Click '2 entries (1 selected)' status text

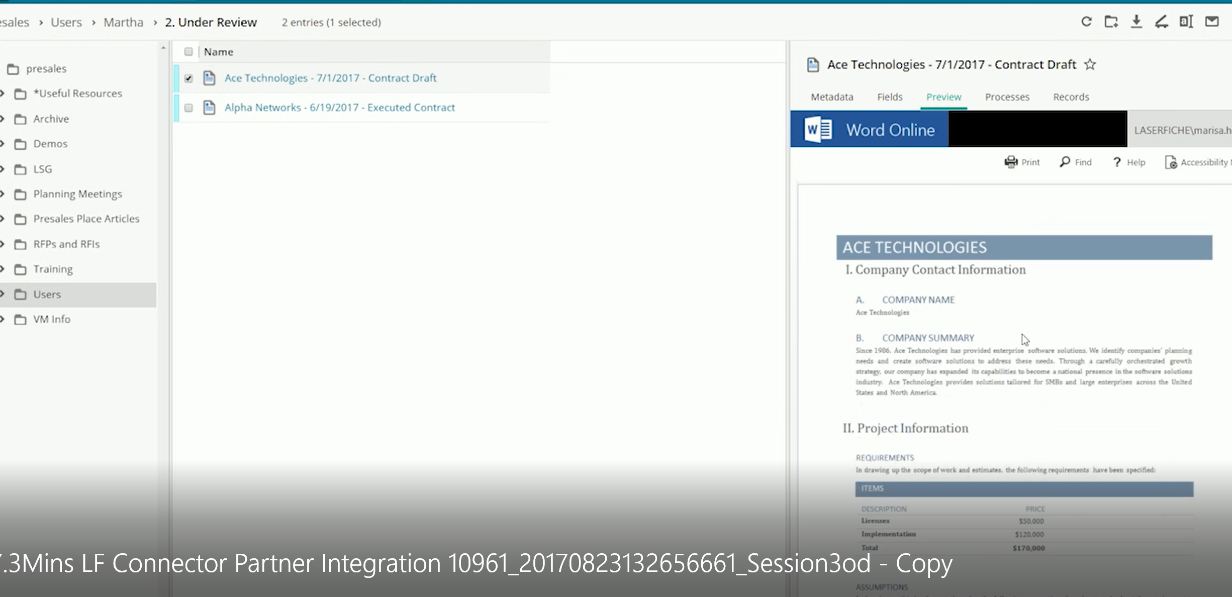[331, 22]
